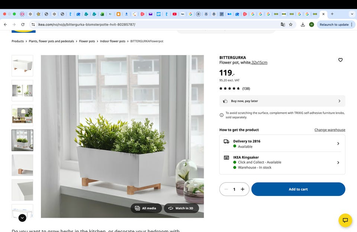
Task: Open Buy now, pay later option
Action: [x=282, y=101]
